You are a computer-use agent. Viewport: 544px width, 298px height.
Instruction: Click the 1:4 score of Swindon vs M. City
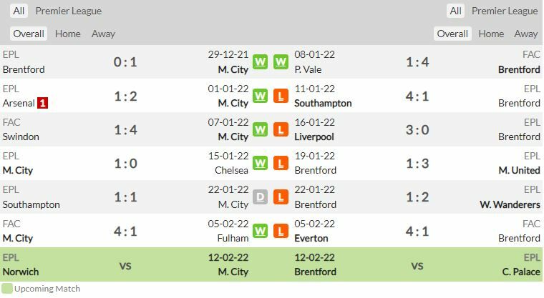(125, 129)
